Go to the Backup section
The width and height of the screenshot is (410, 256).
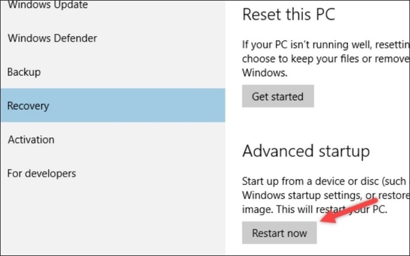pyautogui.click(x=24, y=72)
